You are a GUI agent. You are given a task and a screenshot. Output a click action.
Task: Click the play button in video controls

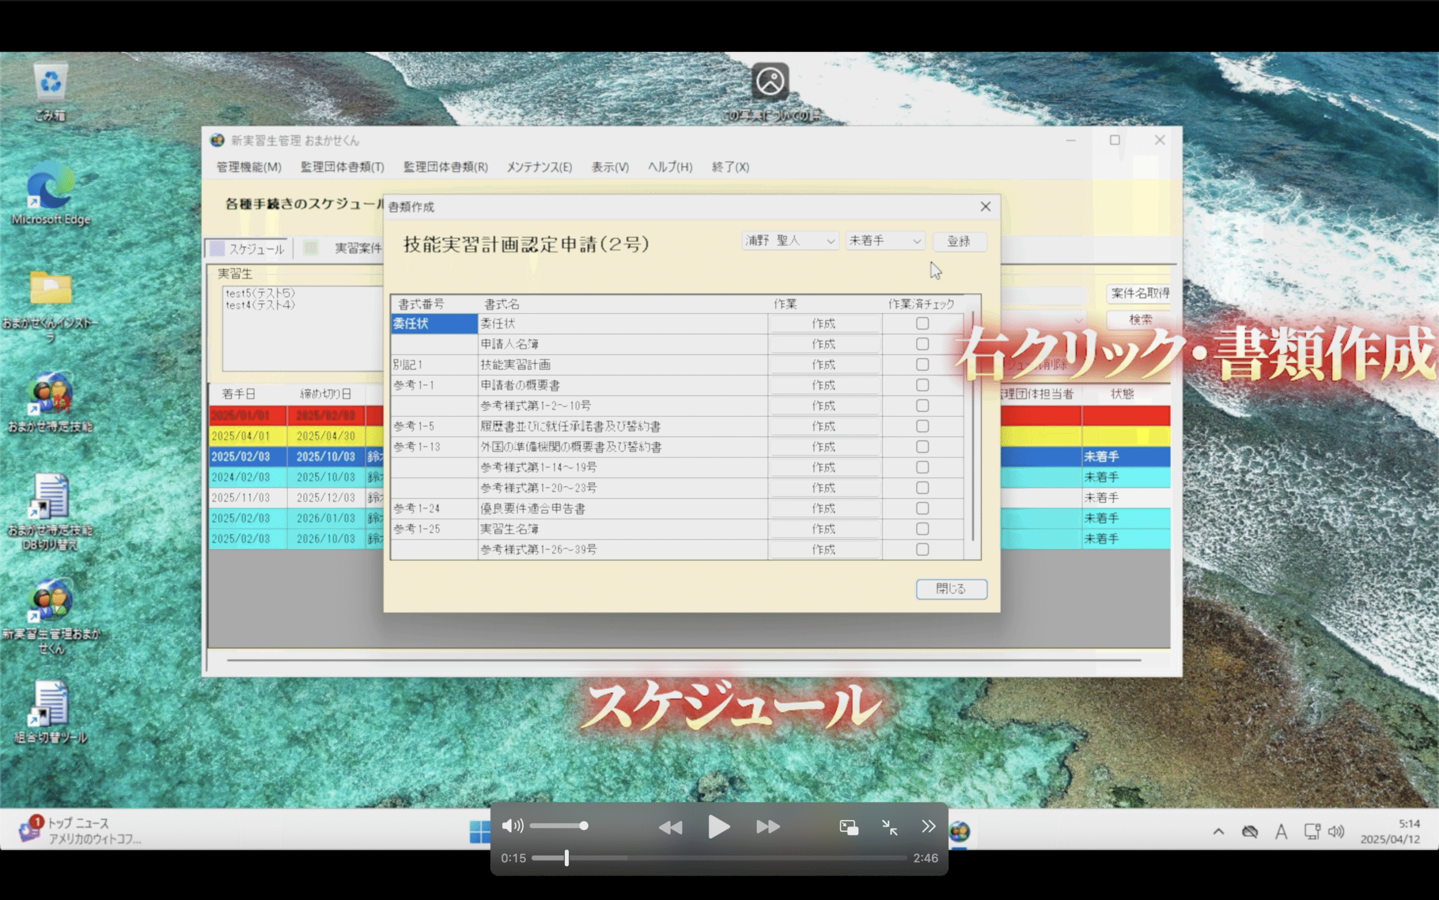coord(718,827)
